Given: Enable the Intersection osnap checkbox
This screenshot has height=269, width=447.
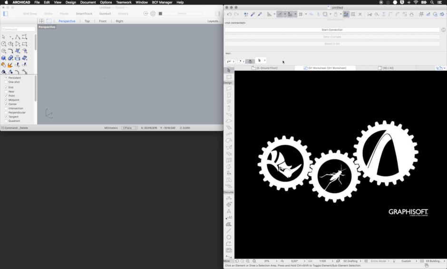Looking at the screenshot, I should click(x=6, y=109).
